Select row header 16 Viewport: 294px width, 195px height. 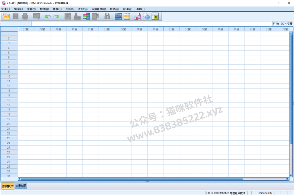point(9,105)
